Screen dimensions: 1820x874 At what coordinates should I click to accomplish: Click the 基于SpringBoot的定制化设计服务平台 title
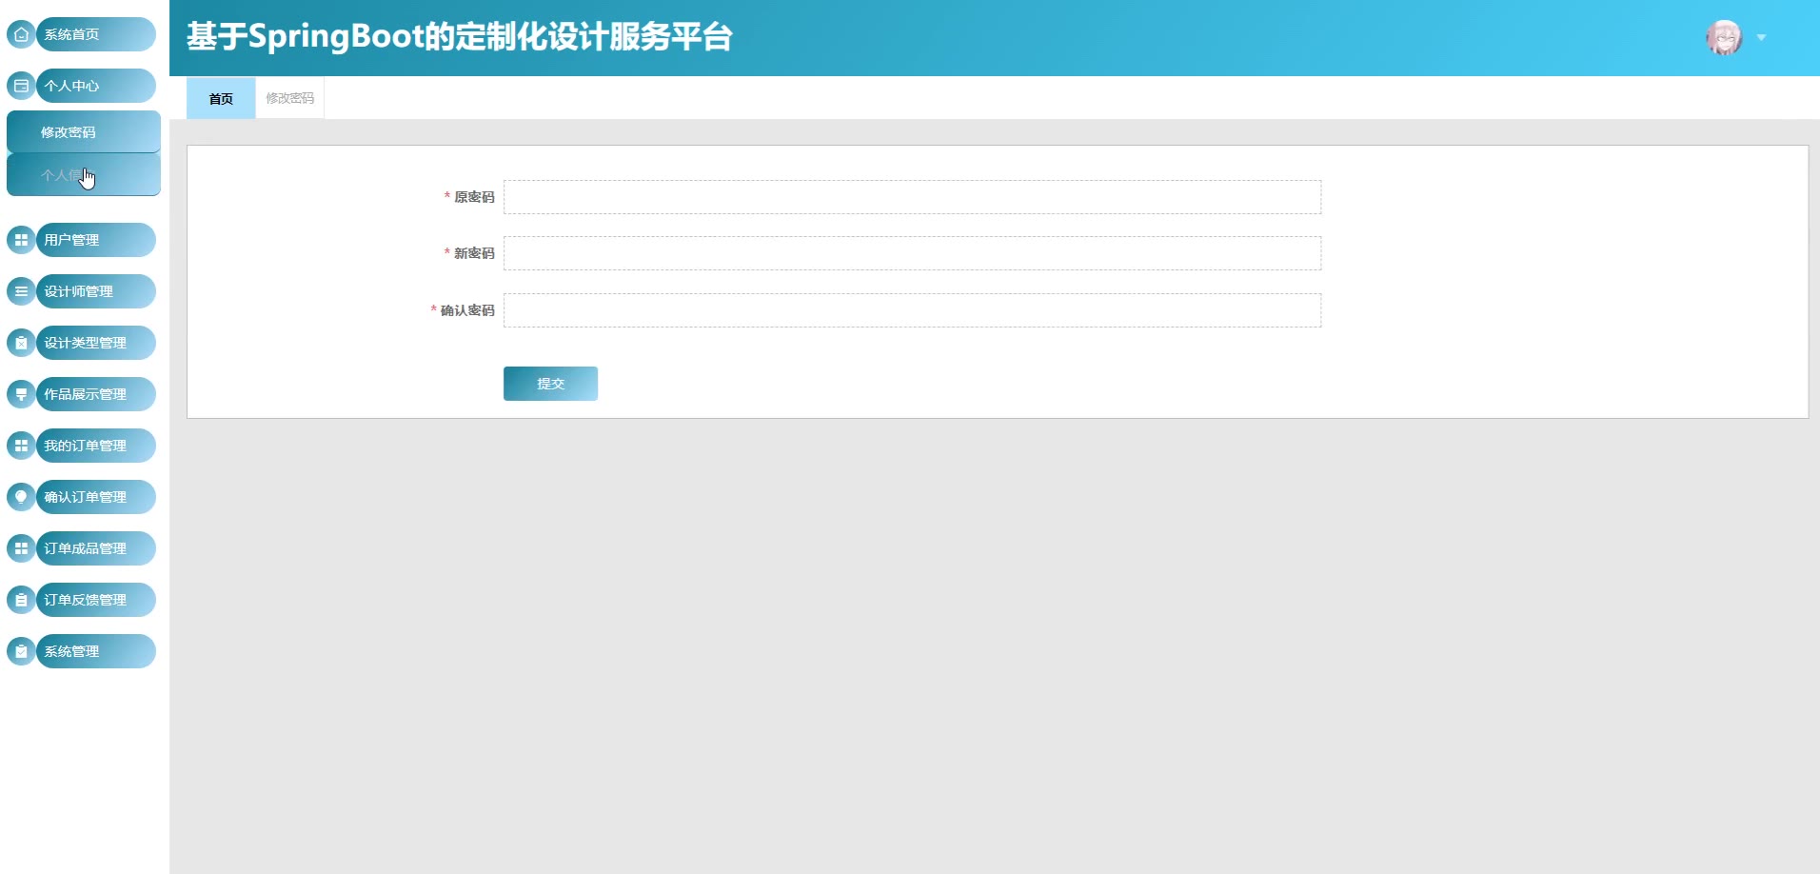[x=460, y=37]
